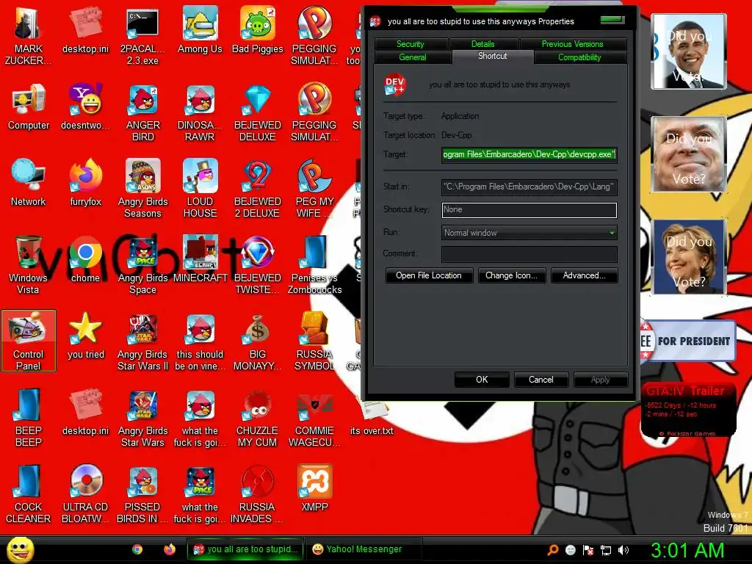Select the chome Chrome icon
Viewport: 752px width, 564px height.
[x=85, y=259]
